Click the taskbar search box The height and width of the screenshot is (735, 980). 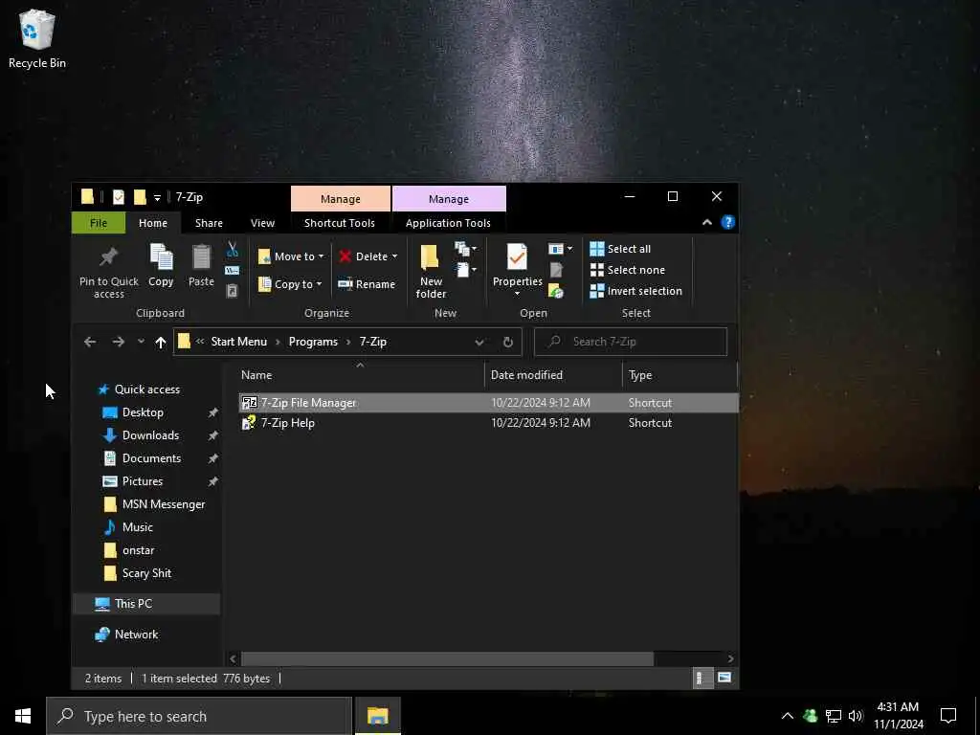tap(199, 716)
